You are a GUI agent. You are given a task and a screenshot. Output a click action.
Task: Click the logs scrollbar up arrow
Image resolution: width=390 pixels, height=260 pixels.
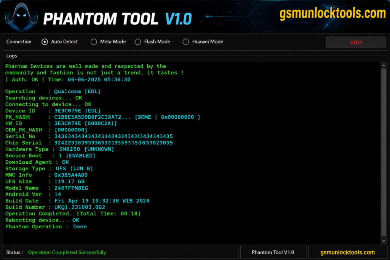pyautogui.click(x=384, y=65)
